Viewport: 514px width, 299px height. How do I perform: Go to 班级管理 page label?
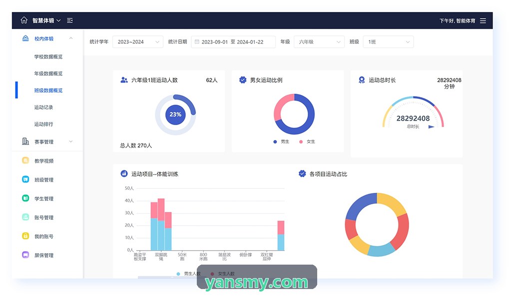[44, 180]
